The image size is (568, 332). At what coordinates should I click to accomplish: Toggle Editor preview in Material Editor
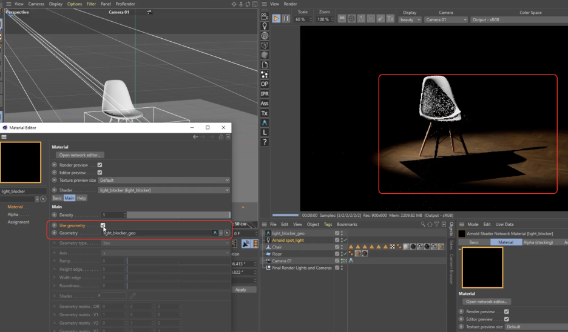coord(100,172)
